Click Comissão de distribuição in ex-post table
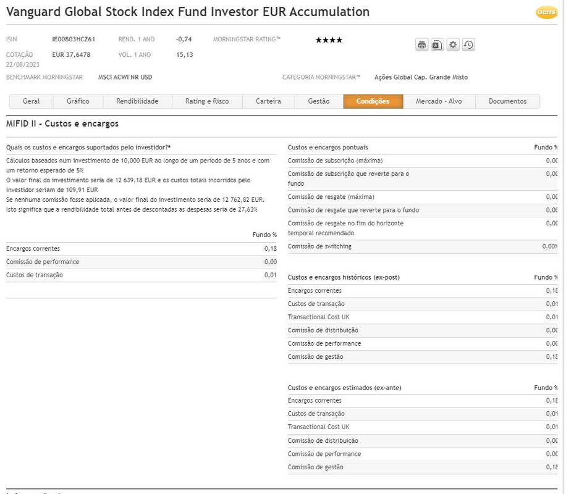This screenshot has height=494, width=566. [423, 330]
